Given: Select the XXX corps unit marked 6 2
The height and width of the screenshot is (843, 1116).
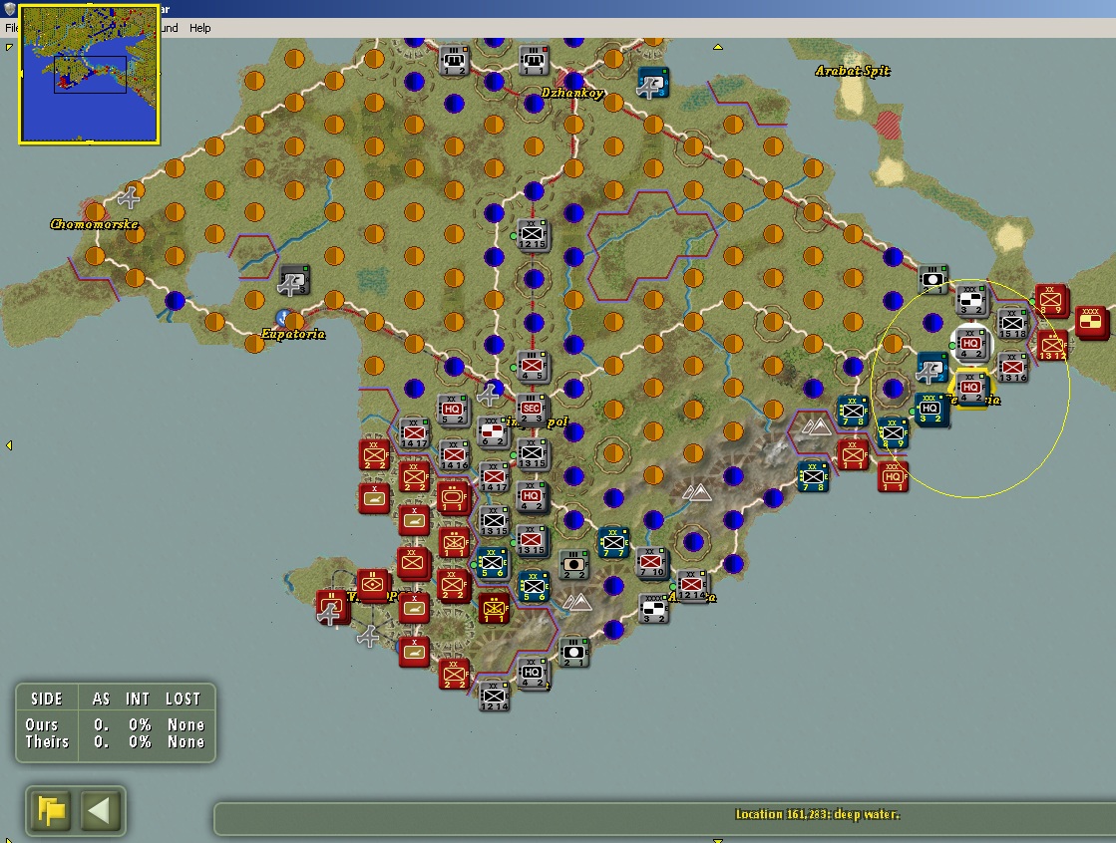Looking at the screenshot, I should pyautogui.click(x=493, y=431).
